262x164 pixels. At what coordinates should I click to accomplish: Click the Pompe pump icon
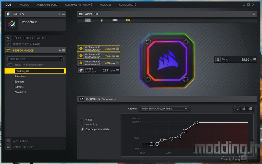[x=81, y=70]
